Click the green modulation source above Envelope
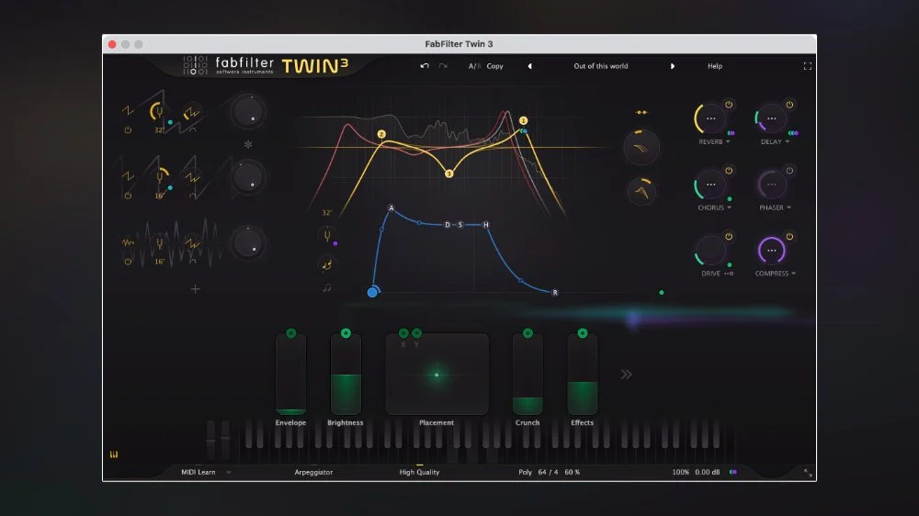The height and width of the screenshot is (516, 919). pos(290,333)
